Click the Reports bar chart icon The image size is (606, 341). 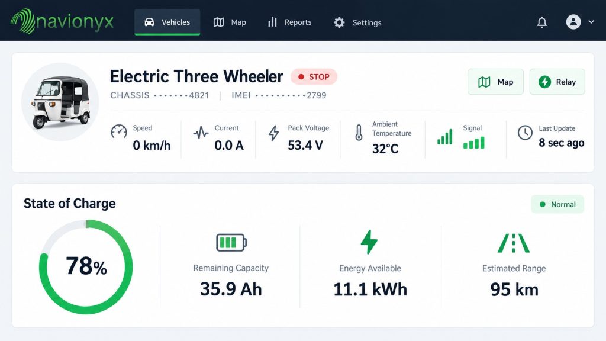272,22
